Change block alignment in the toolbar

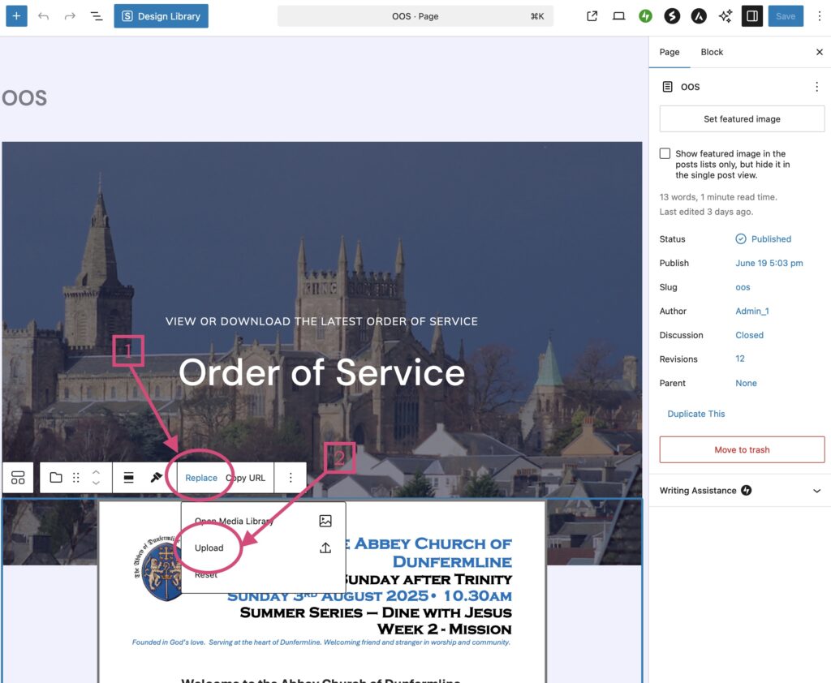coord(128,478)
